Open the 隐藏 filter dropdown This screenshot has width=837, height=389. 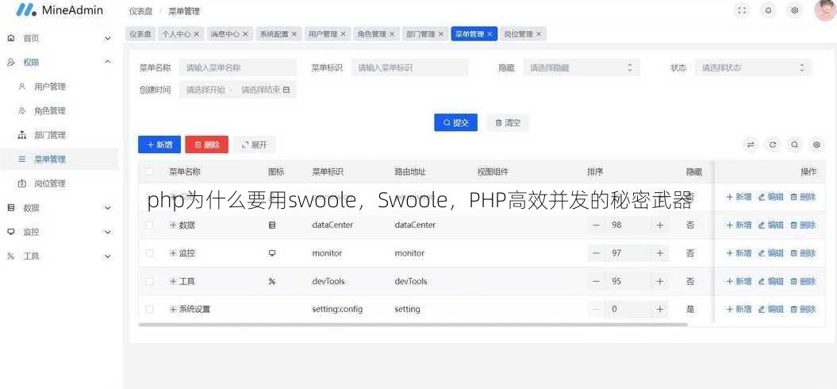coord(581,67)
